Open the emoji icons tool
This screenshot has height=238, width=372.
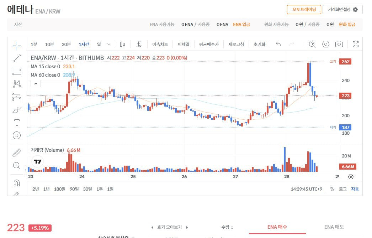(x=17, y=135)
